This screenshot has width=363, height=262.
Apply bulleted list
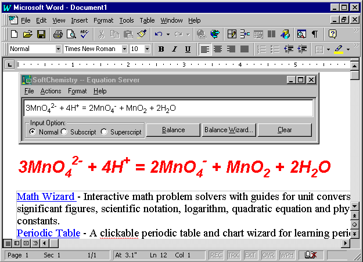[275, 49]
